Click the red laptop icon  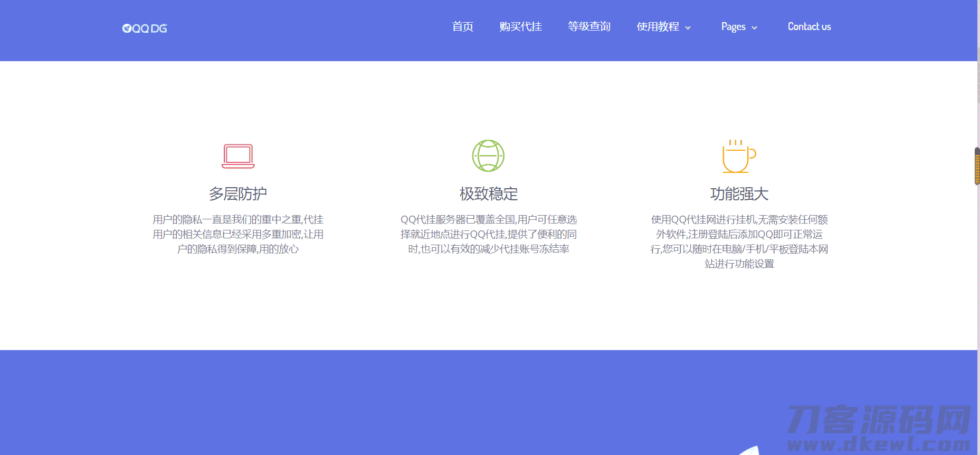pos(238,156)
